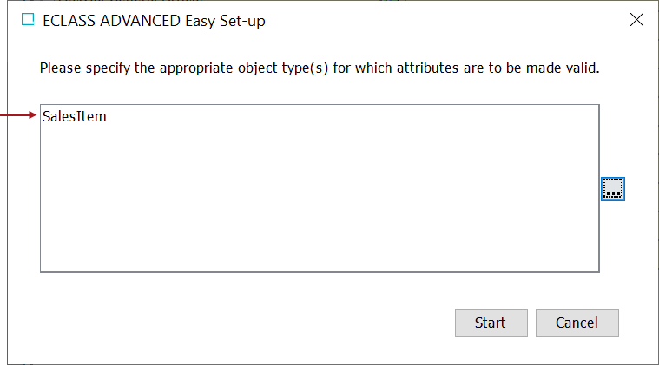
Task: Click the ECLASS dialog title square icon
Action: [28, 19]
